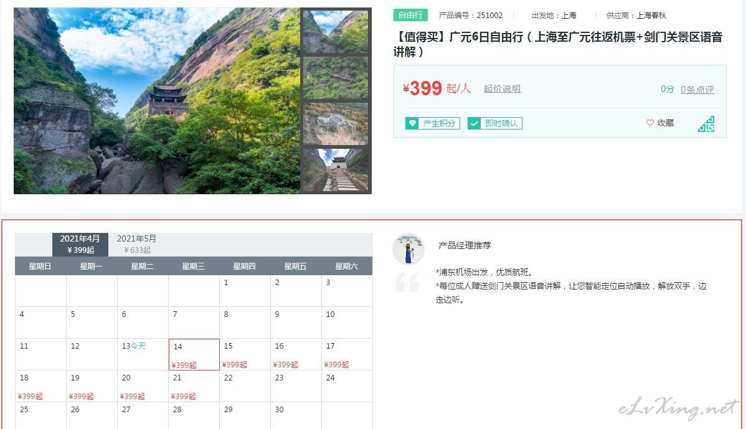This screenshot has height=429, width=746.
Task: Click the 产生积分 badge icon
Action: (412, 123)
